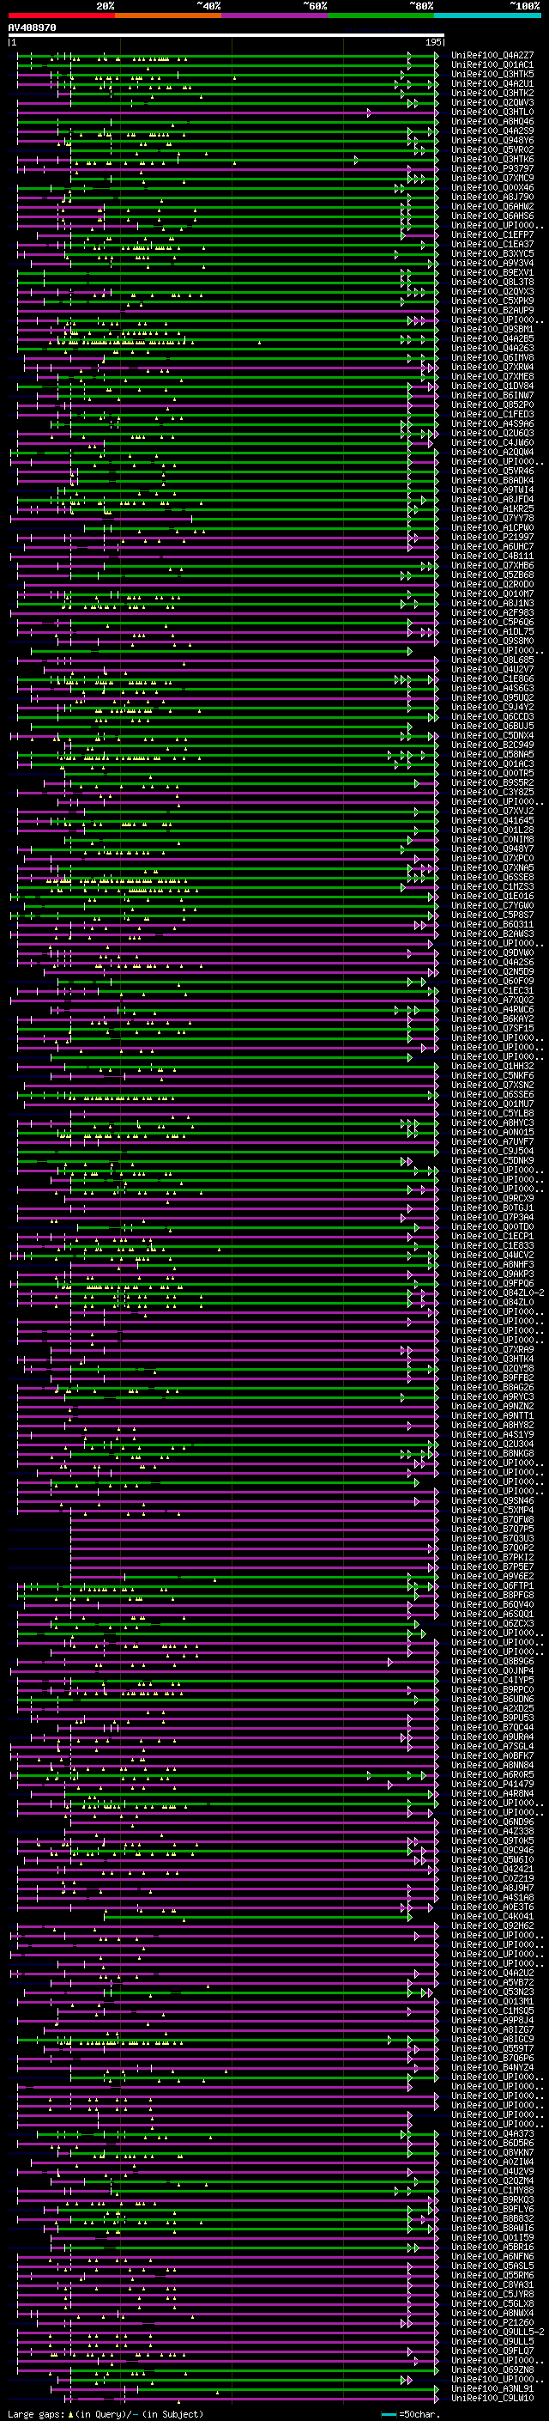Open hit UniRef100_Q3HTK5
549x2421 pixels.
click(x=492, y=74)
